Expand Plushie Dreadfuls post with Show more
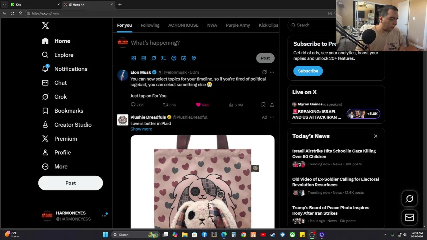 (141, 129)
